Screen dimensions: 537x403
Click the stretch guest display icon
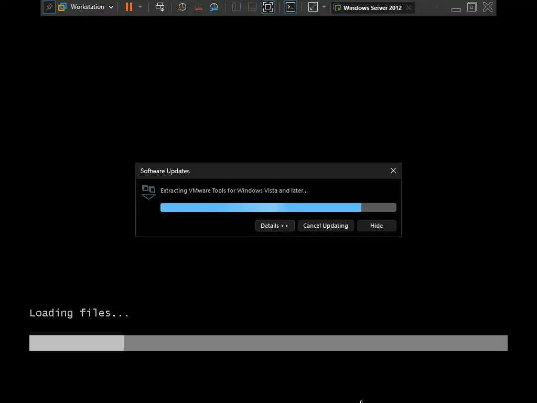point(313,7)
